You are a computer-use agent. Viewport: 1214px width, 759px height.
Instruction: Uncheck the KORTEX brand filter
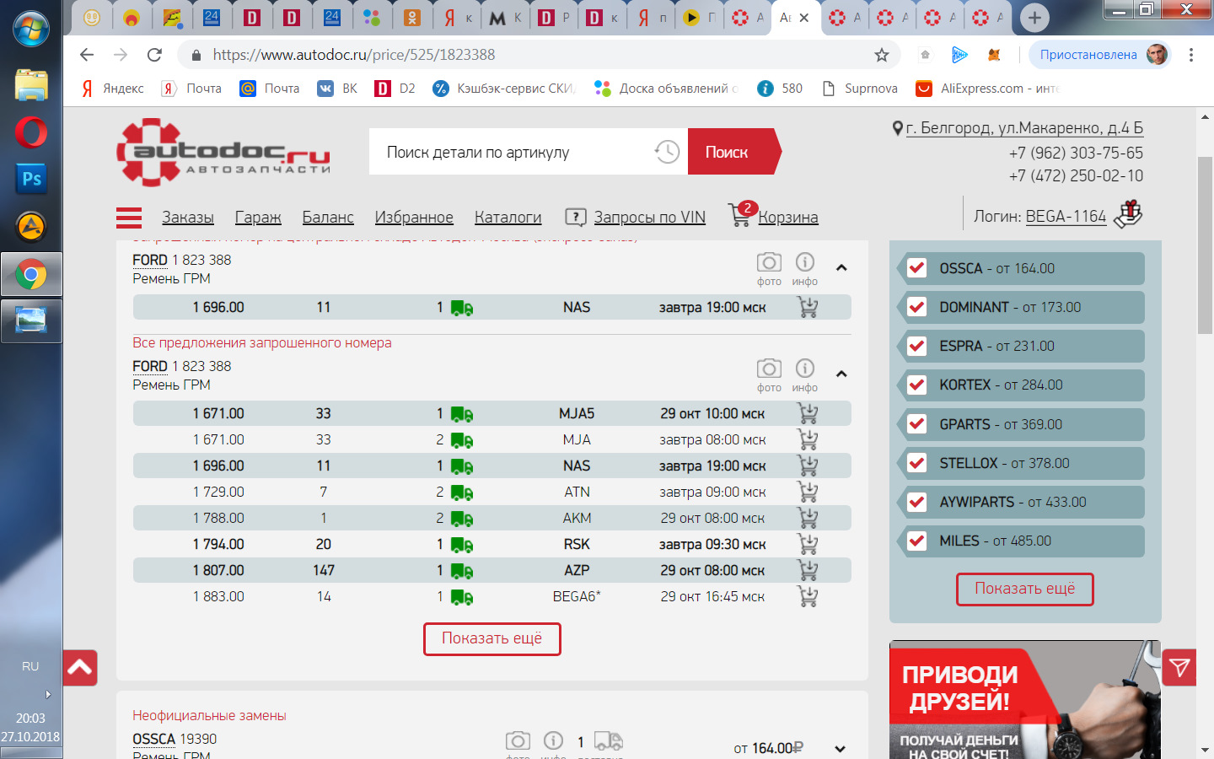(x=917, y=385)
